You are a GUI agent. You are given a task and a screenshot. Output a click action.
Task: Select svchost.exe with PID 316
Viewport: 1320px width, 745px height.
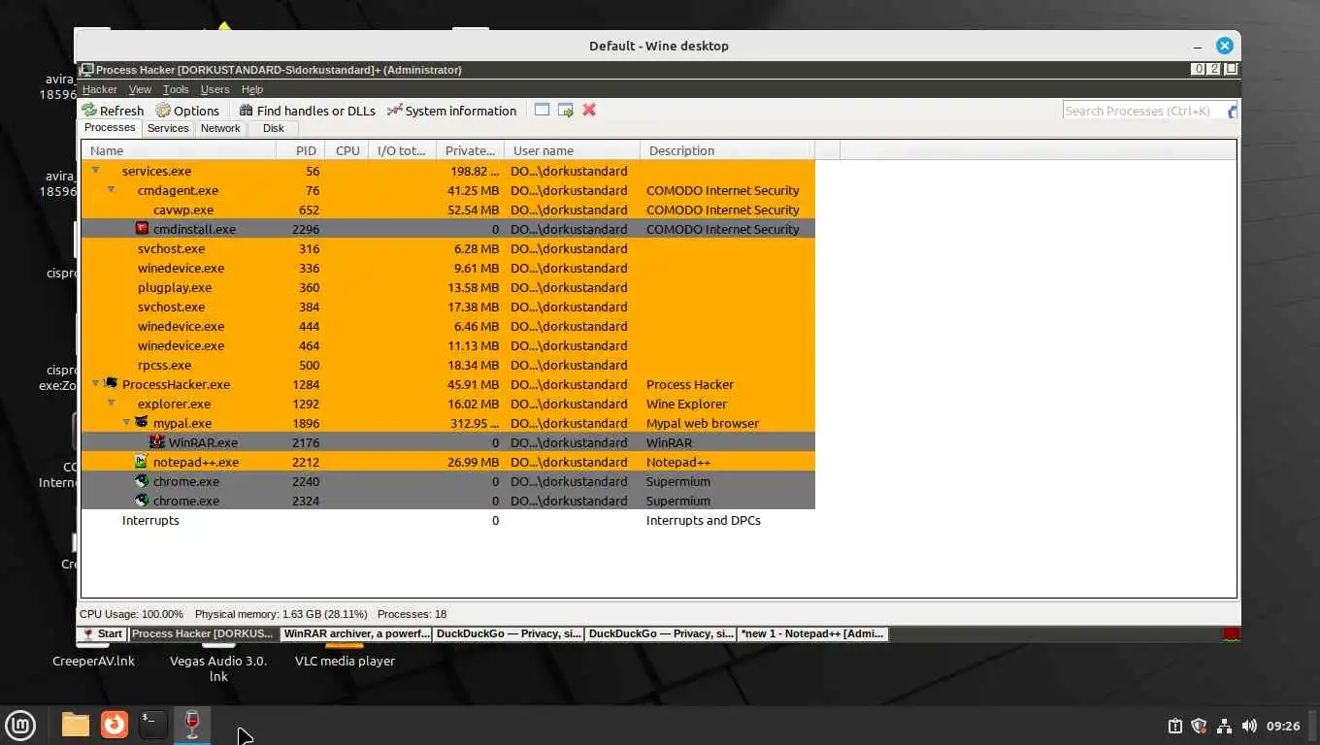(448, 248)
